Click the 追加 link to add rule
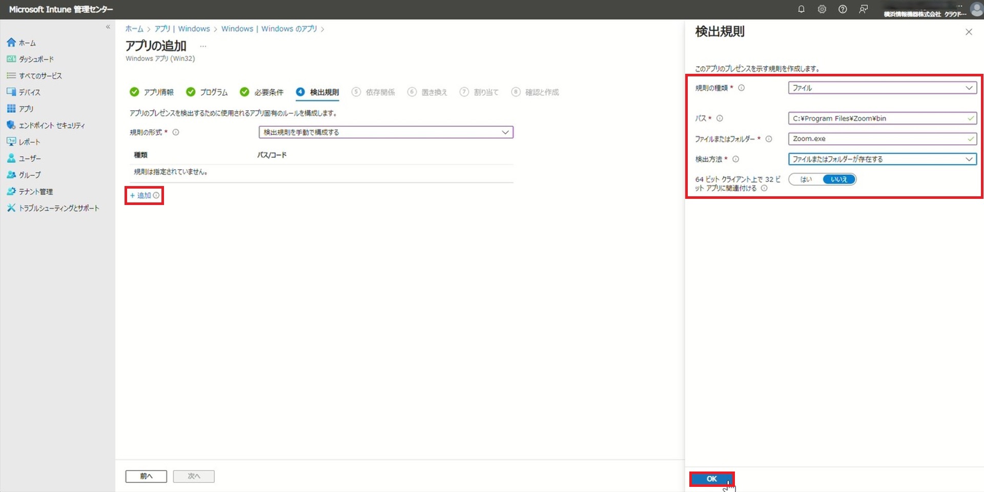This screenshot has width=984, height=492. pyautogui.click(x=140, y=196)
